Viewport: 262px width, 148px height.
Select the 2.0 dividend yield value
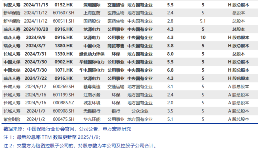coord(170,103)
